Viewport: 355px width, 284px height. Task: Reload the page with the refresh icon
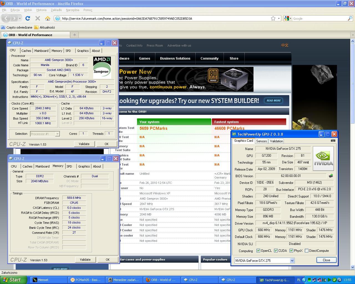(x=28, y=18)
